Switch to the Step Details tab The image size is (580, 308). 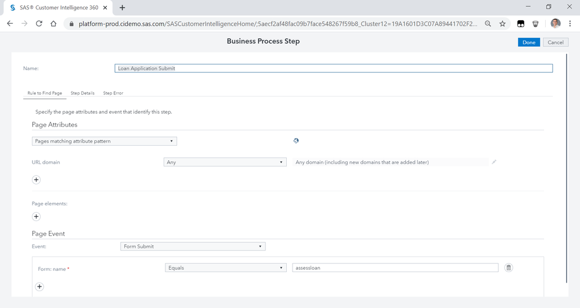[82, 93]
